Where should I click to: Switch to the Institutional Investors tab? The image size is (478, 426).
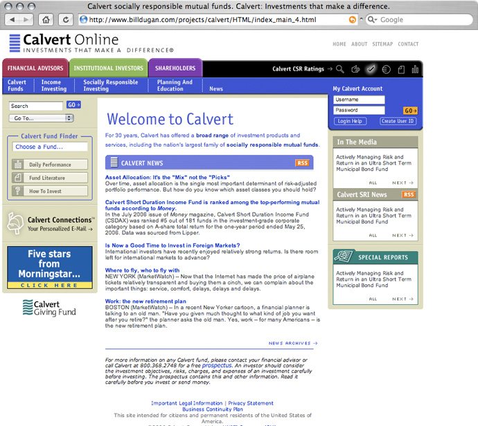(x=109, y=68)
